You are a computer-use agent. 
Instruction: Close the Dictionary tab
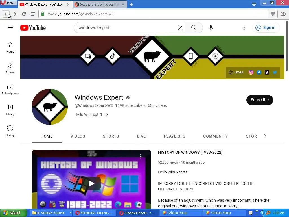point(123,5)
